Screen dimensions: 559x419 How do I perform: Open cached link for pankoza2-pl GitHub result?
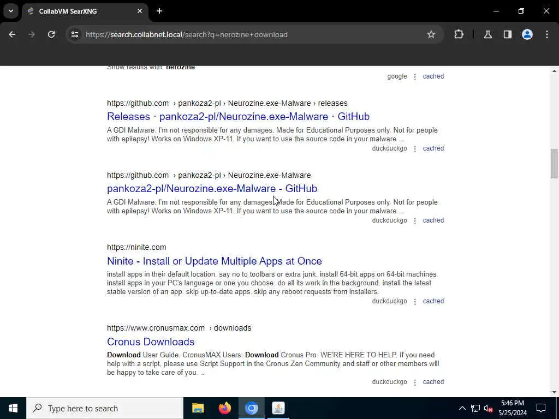[433, 220]
